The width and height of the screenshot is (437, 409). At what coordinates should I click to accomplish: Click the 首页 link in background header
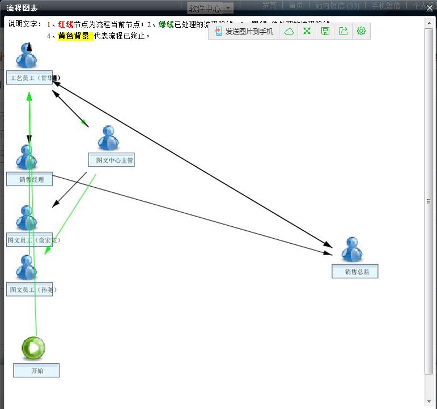tap(296, 5)
